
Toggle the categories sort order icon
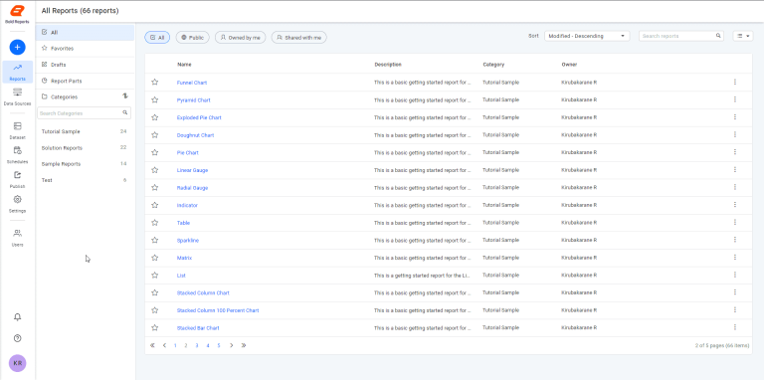pos(124,96)
